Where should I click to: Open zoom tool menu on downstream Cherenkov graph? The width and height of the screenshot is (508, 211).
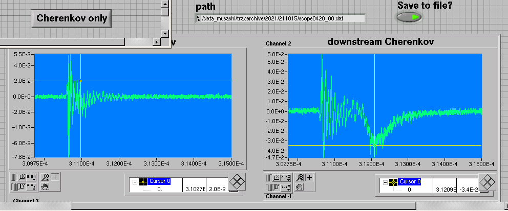click(300, 177)
